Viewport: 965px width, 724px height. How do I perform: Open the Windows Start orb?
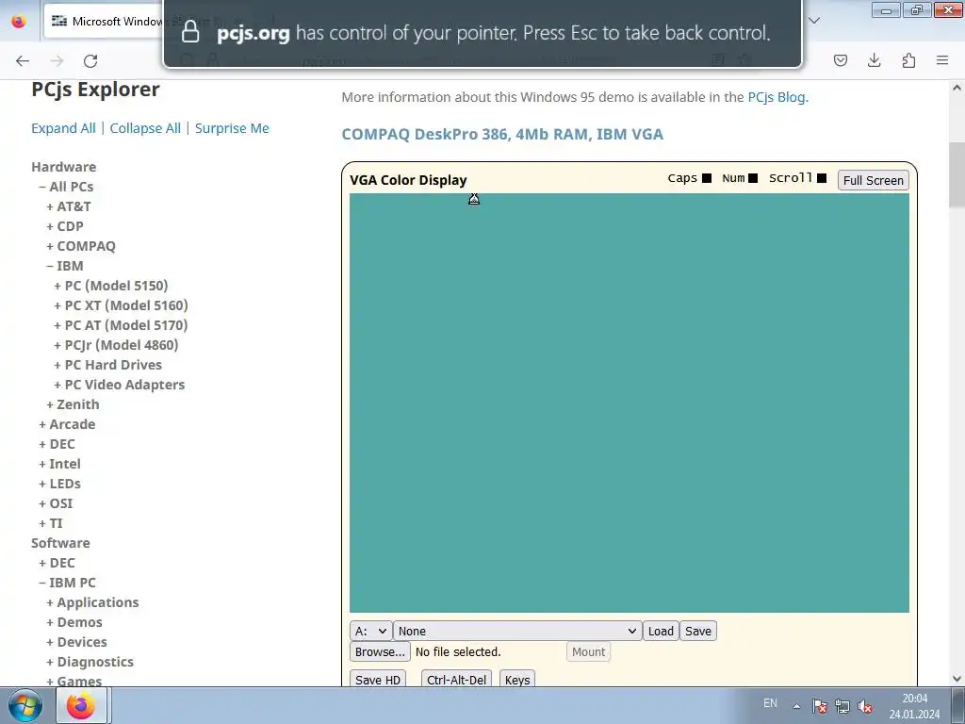coord(25,705)
